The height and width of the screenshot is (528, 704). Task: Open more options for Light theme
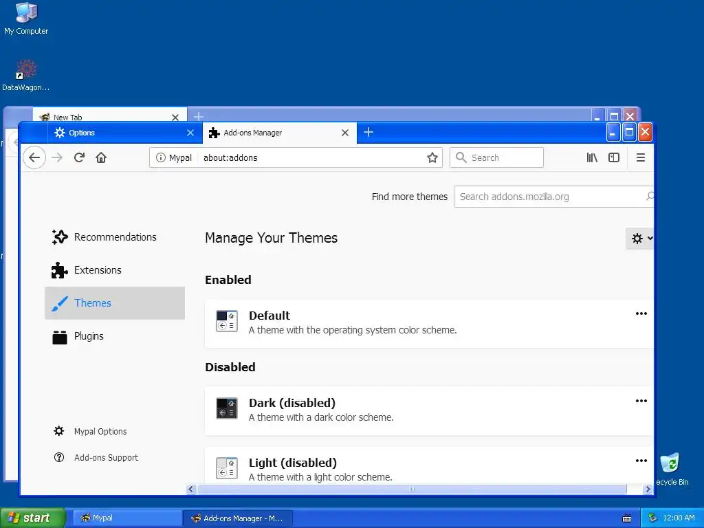tap(641, 460)
